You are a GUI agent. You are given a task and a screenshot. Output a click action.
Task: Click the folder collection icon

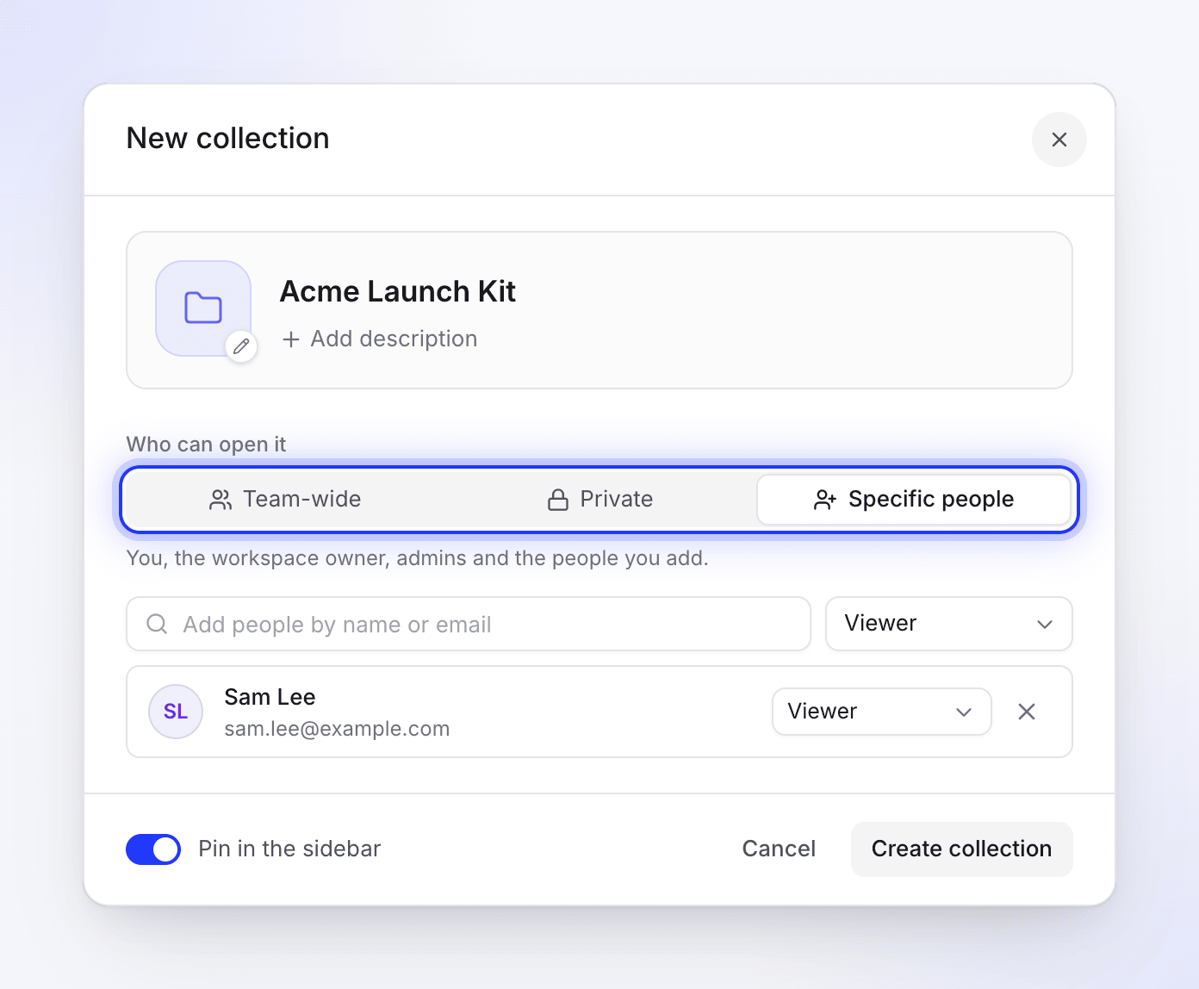coord(203,308)
